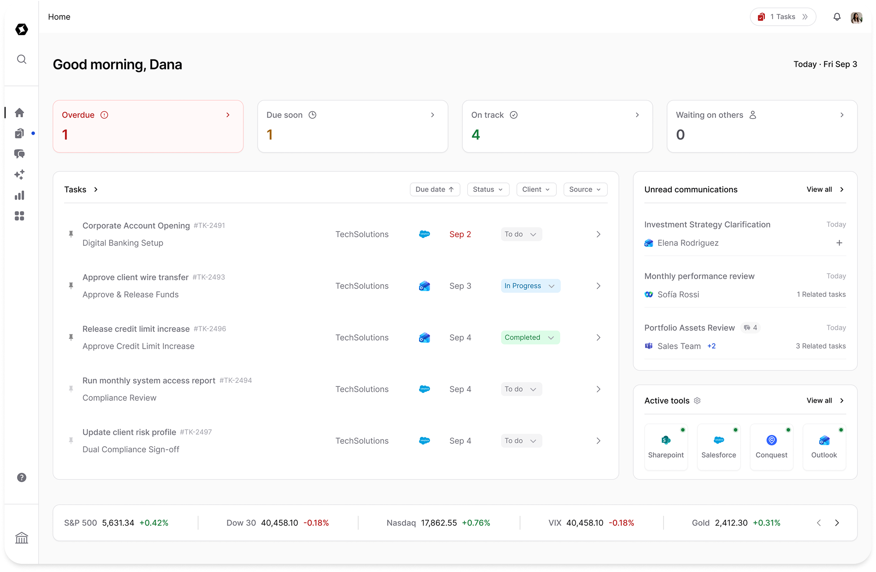The width and height of the screenshot is (876, 572).
Task: Change To do status for system access report
Action: point(521,389)
